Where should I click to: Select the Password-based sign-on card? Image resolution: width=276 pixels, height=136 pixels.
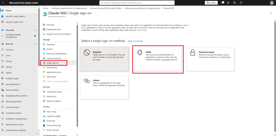coord(210,59)
